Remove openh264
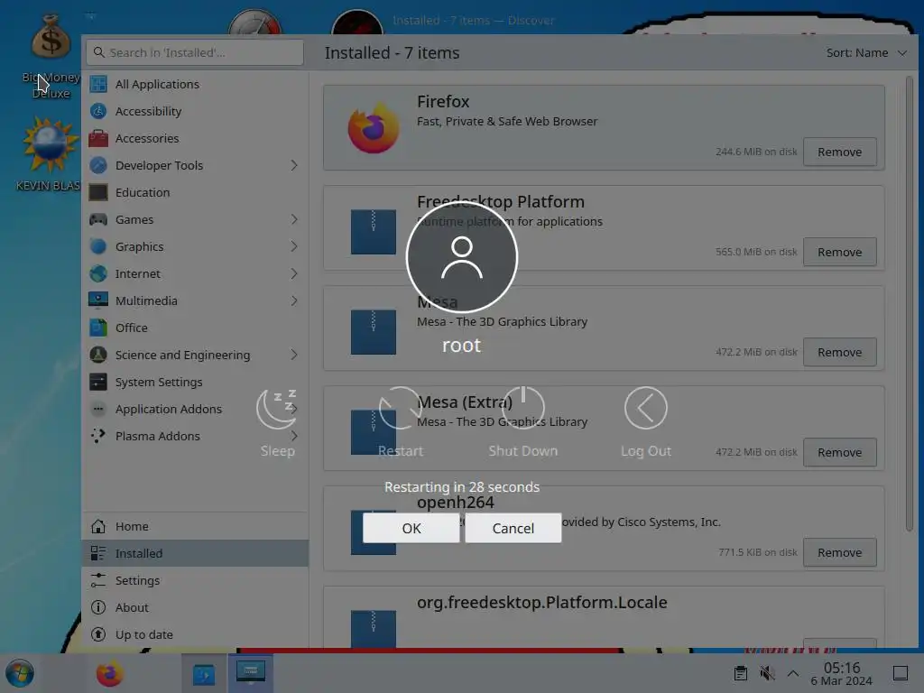The image size is (924, 693). click(839, 553)
